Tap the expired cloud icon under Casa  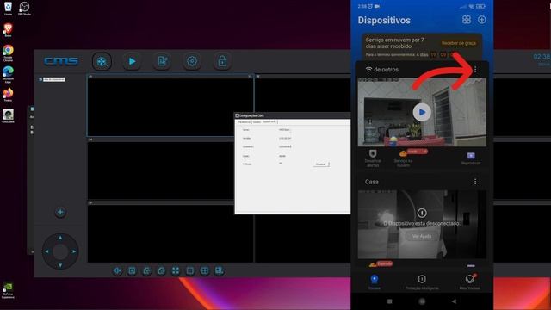[373, 264]
